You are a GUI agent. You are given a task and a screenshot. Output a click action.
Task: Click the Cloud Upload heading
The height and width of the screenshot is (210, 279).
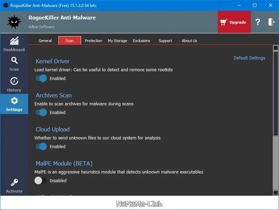pyautogui.click(x=53, y=129)
